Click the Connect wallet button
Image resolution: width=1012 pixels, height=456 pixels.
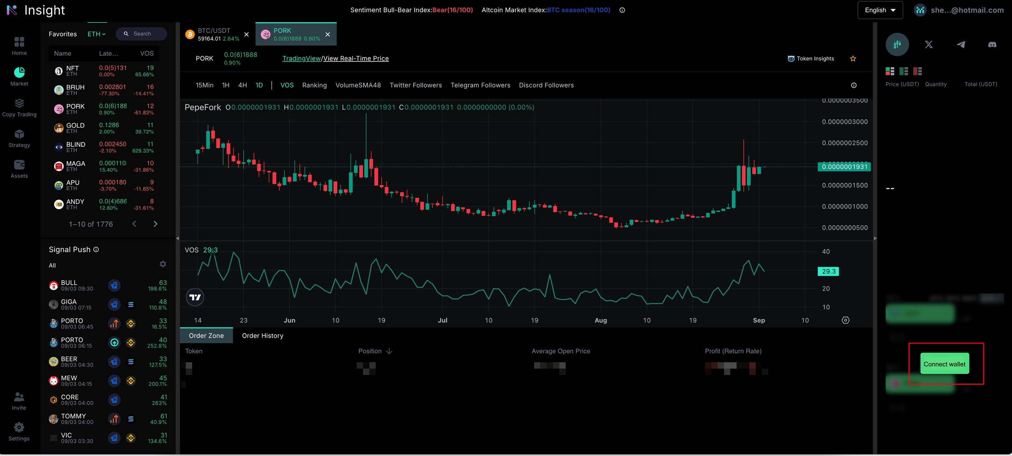pos(944,364)
